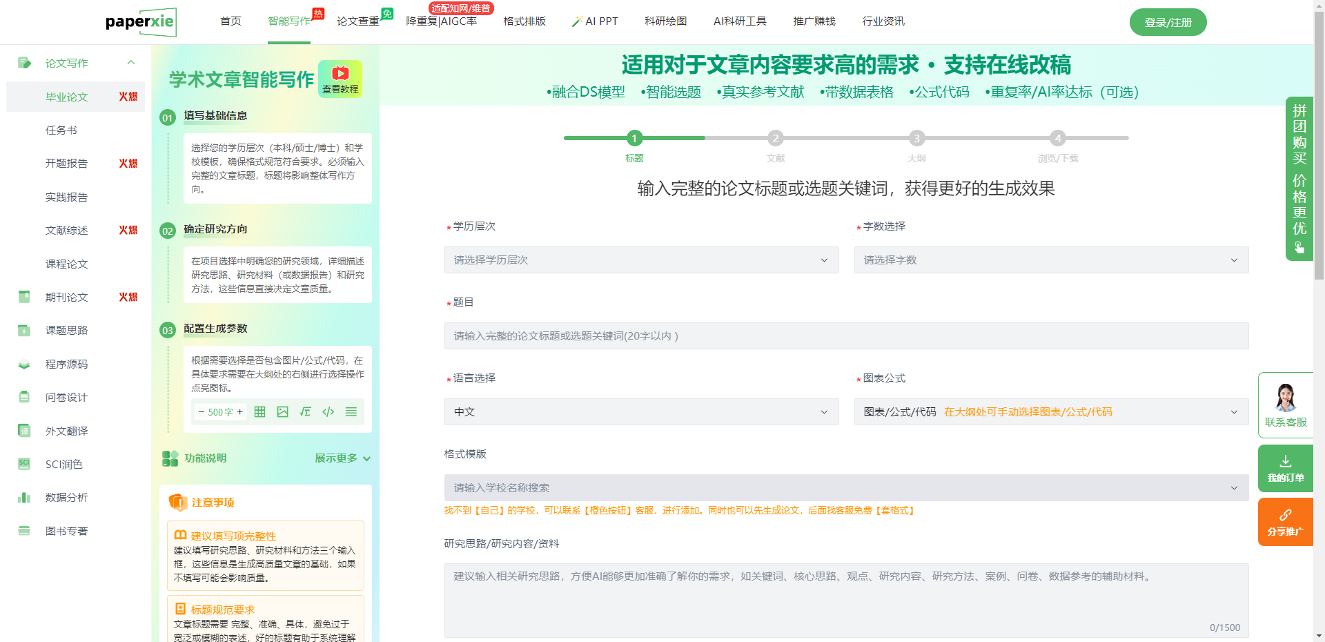This screenshot has height=642, width=1325.
Task: Click the formula sigma icon
Action: point(305,412)
